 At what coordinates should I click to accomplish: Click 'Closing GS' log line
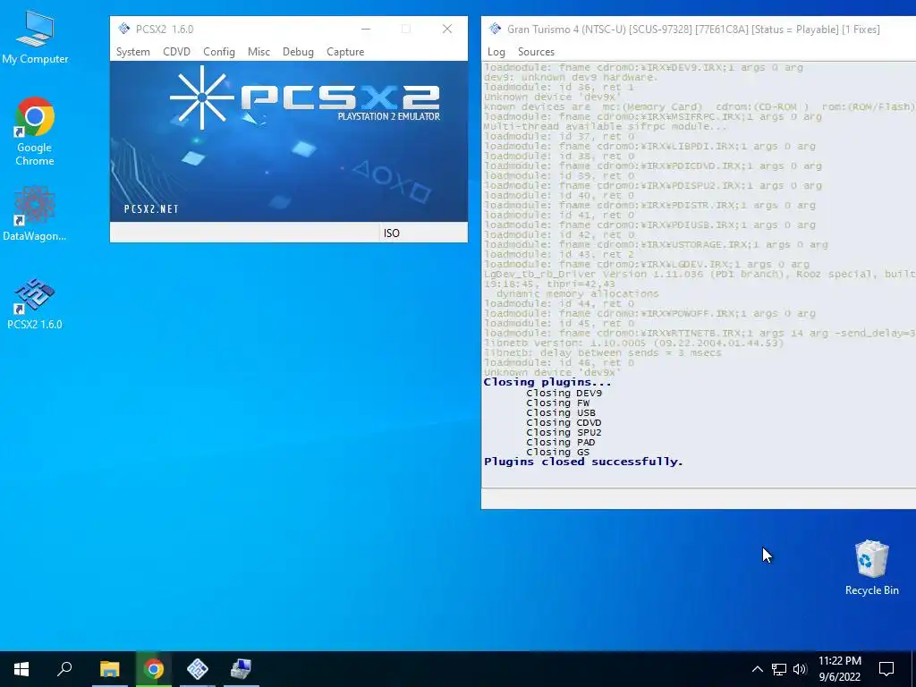558,452
